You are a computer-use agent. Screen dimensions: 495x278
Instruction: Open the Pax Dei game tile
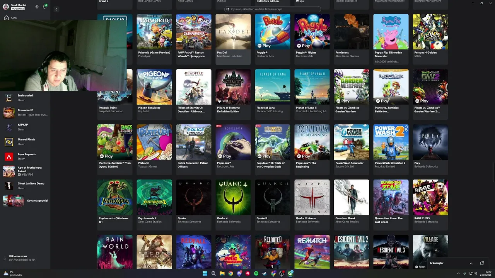233,39
